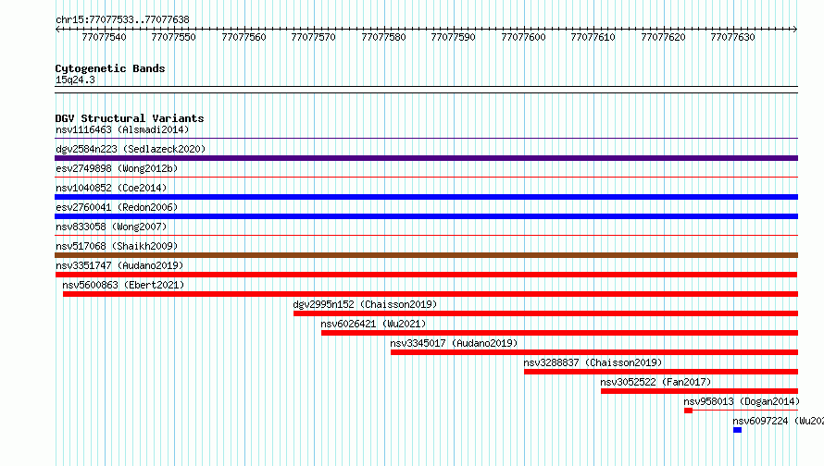
Task: Select the thin purple nsv1116463 variant line
Action: pyautogui.click(x=426, y=139)
